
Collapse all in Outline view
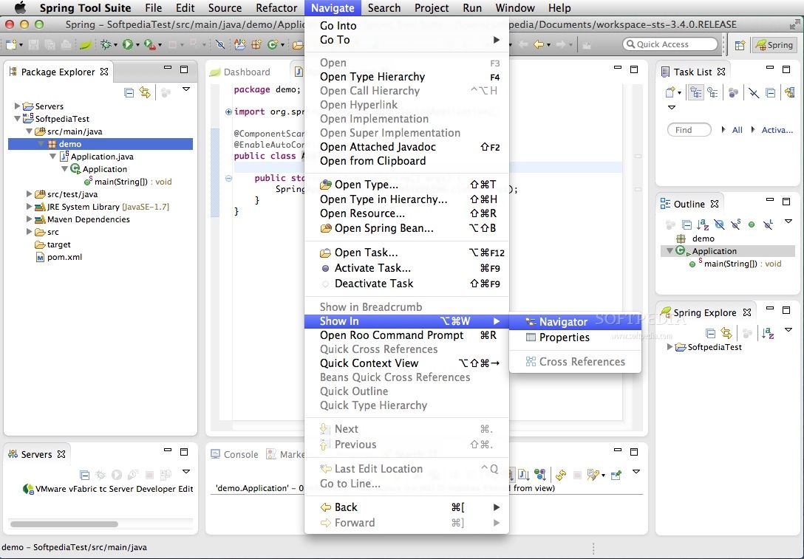687,224
